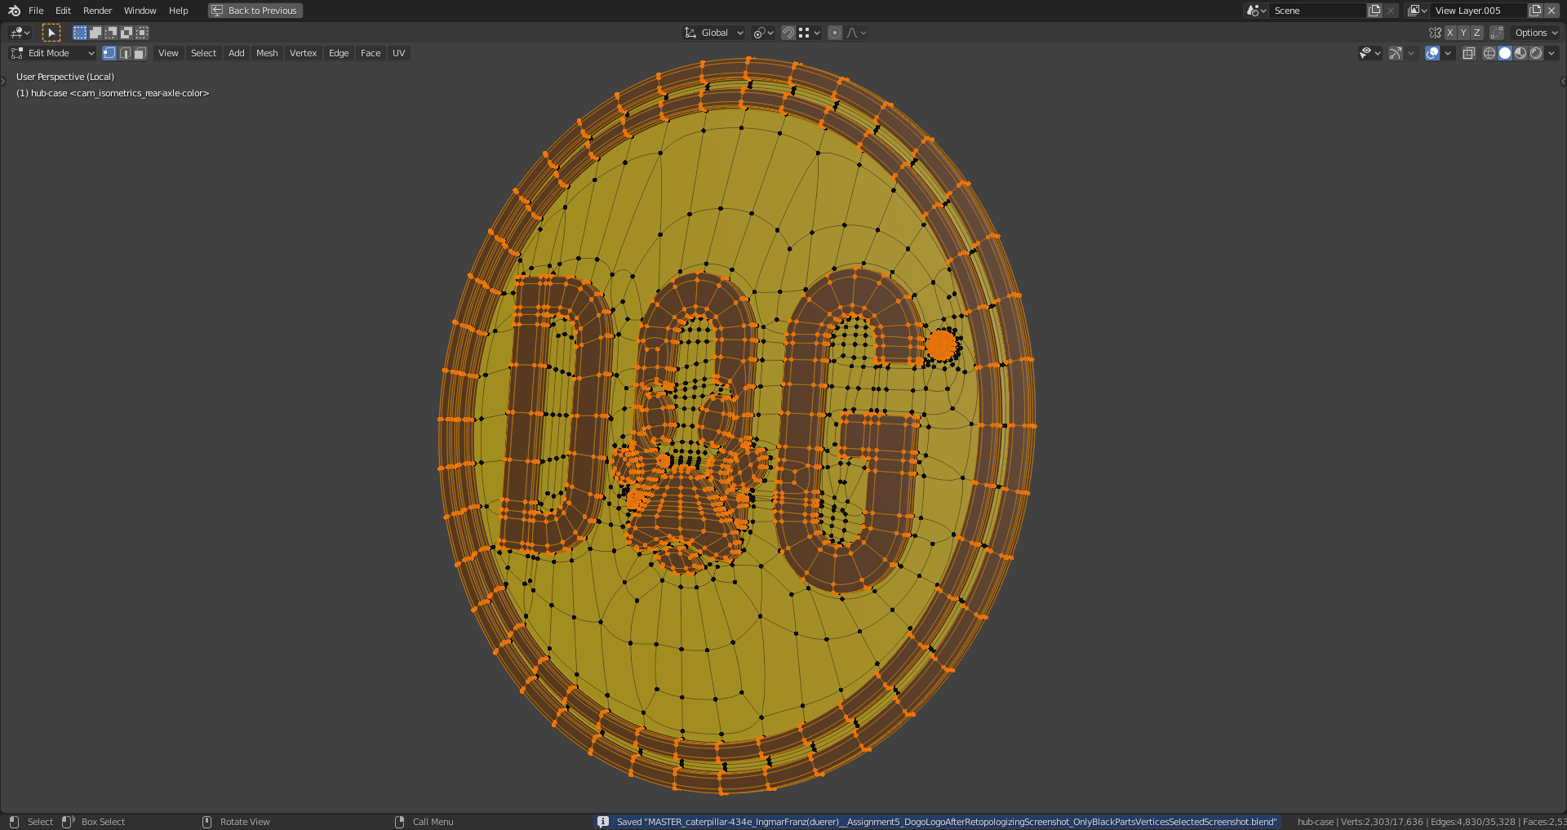Viewport: 1567px width, 830px height.
Task: Open proportional editing falloff dropdown
Action: tap(856, 33)
